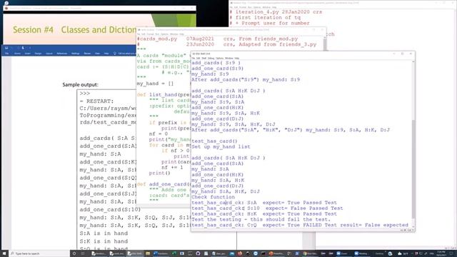457x257 pixels.
Task: Open Task View on the taskbar
Action: [x=83, y=253]
